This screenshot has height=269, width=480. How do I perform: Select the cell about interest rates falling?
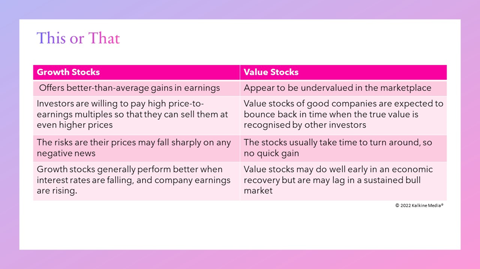[x=136, y=181]
